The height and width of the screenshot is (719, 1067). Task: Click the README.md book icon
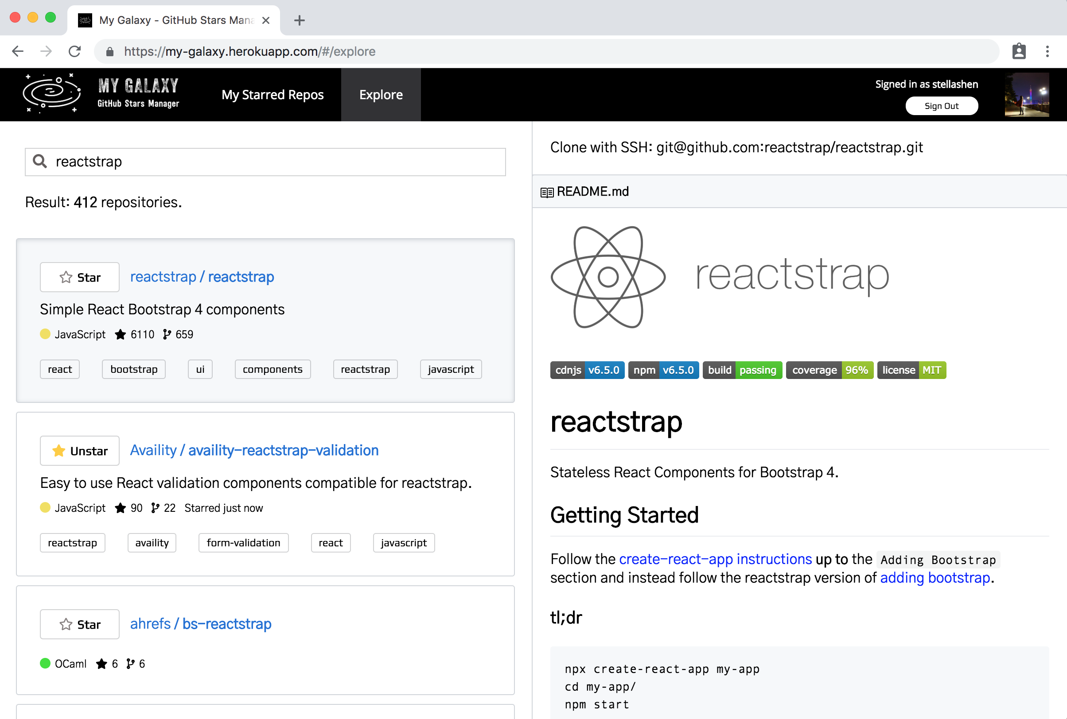pyautogui.click(x=547, y=192)
